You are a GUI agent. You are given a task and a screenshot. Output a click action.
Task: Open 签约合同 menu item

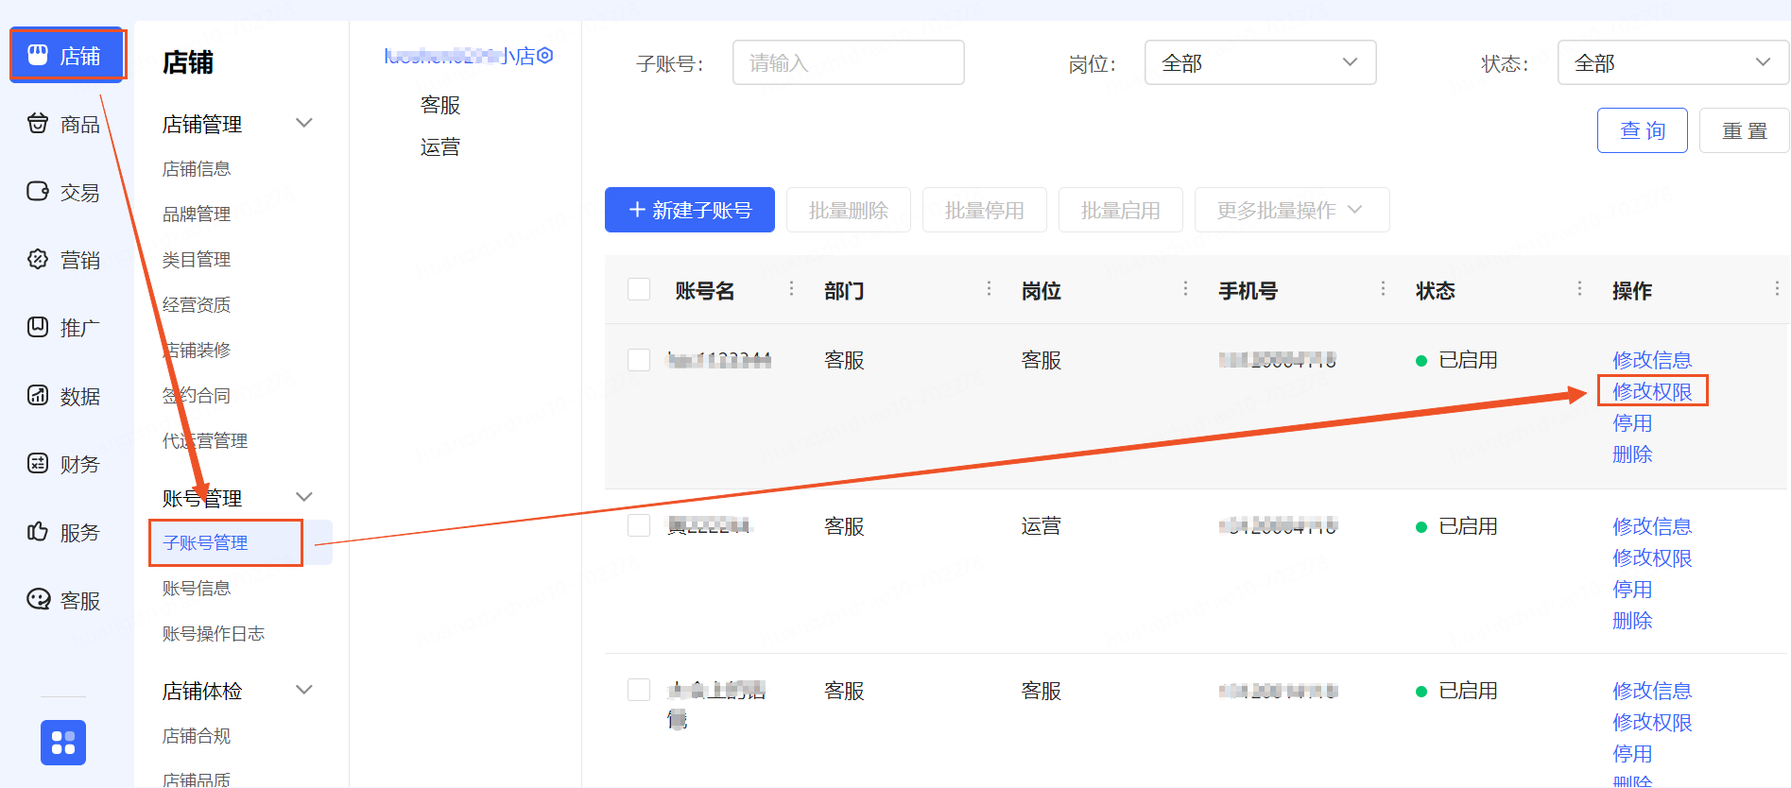point(197,396)
